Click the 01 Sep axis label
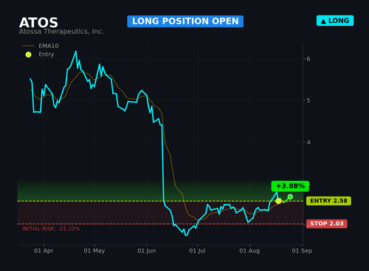 click(302, 251)
